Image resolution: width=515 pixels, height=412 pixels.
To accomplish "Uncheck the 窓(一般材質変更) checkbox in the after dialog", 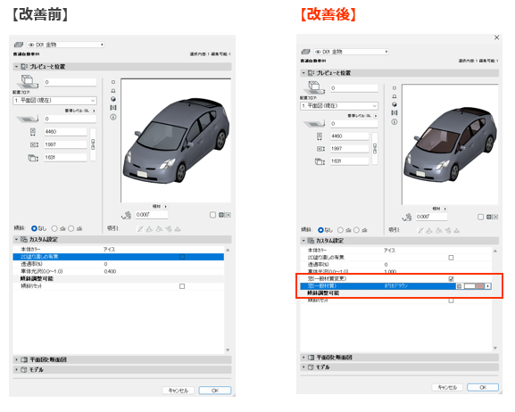I will pos(451,279).
